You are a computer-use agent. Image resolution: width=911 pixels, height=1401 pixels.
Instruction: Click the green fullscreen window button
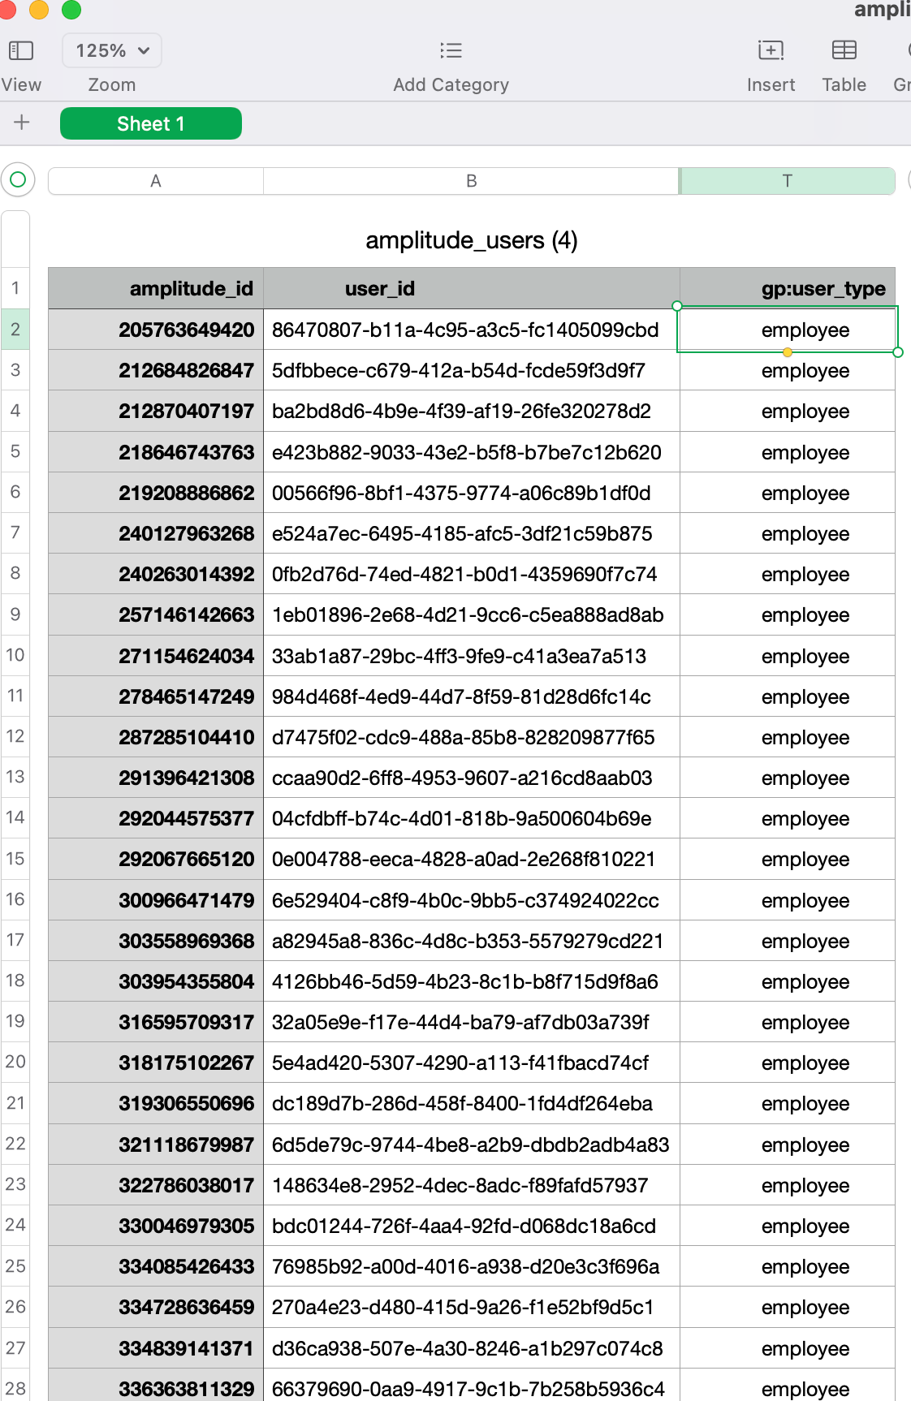[71, 9]
